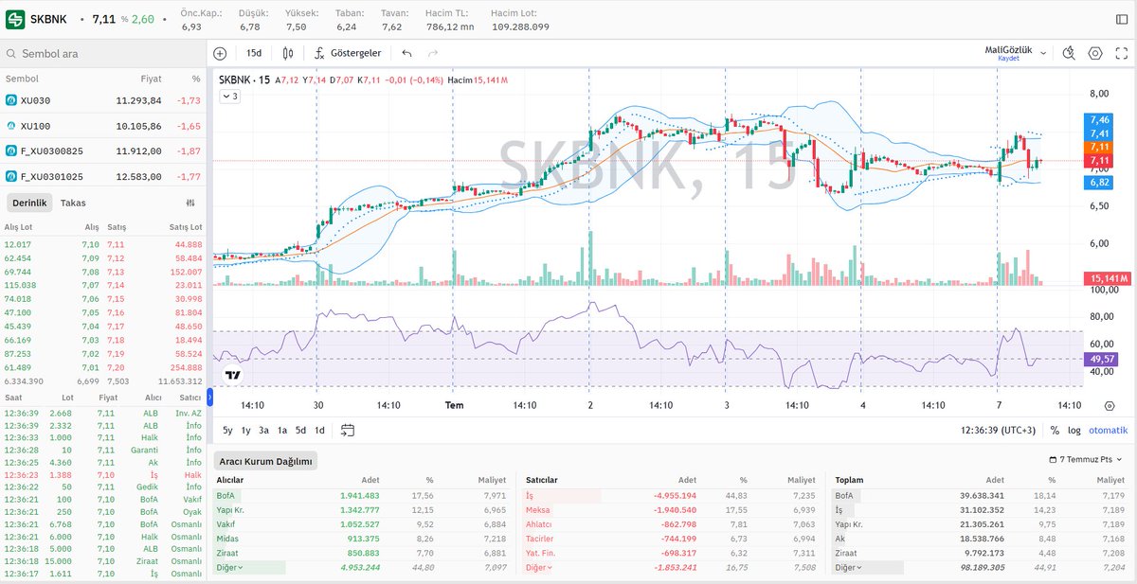Toggle otomatik auto scale
Image resolution: width=1137 pixels, height=584 pixels.
click(1108, 430)
